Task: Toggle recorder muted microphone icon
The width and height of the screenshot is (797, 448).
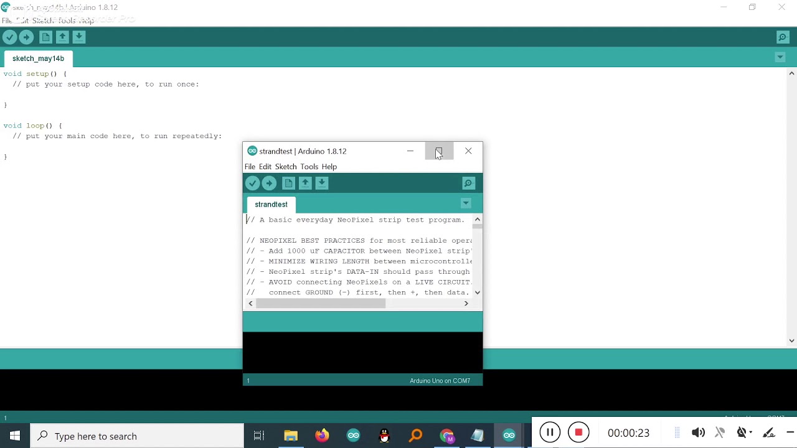Action: click(720, 432)
